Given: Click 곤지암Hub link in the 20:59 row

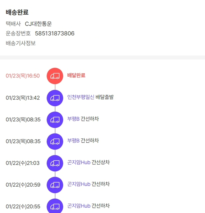Looking at the screenshot, I should (79, 184).
